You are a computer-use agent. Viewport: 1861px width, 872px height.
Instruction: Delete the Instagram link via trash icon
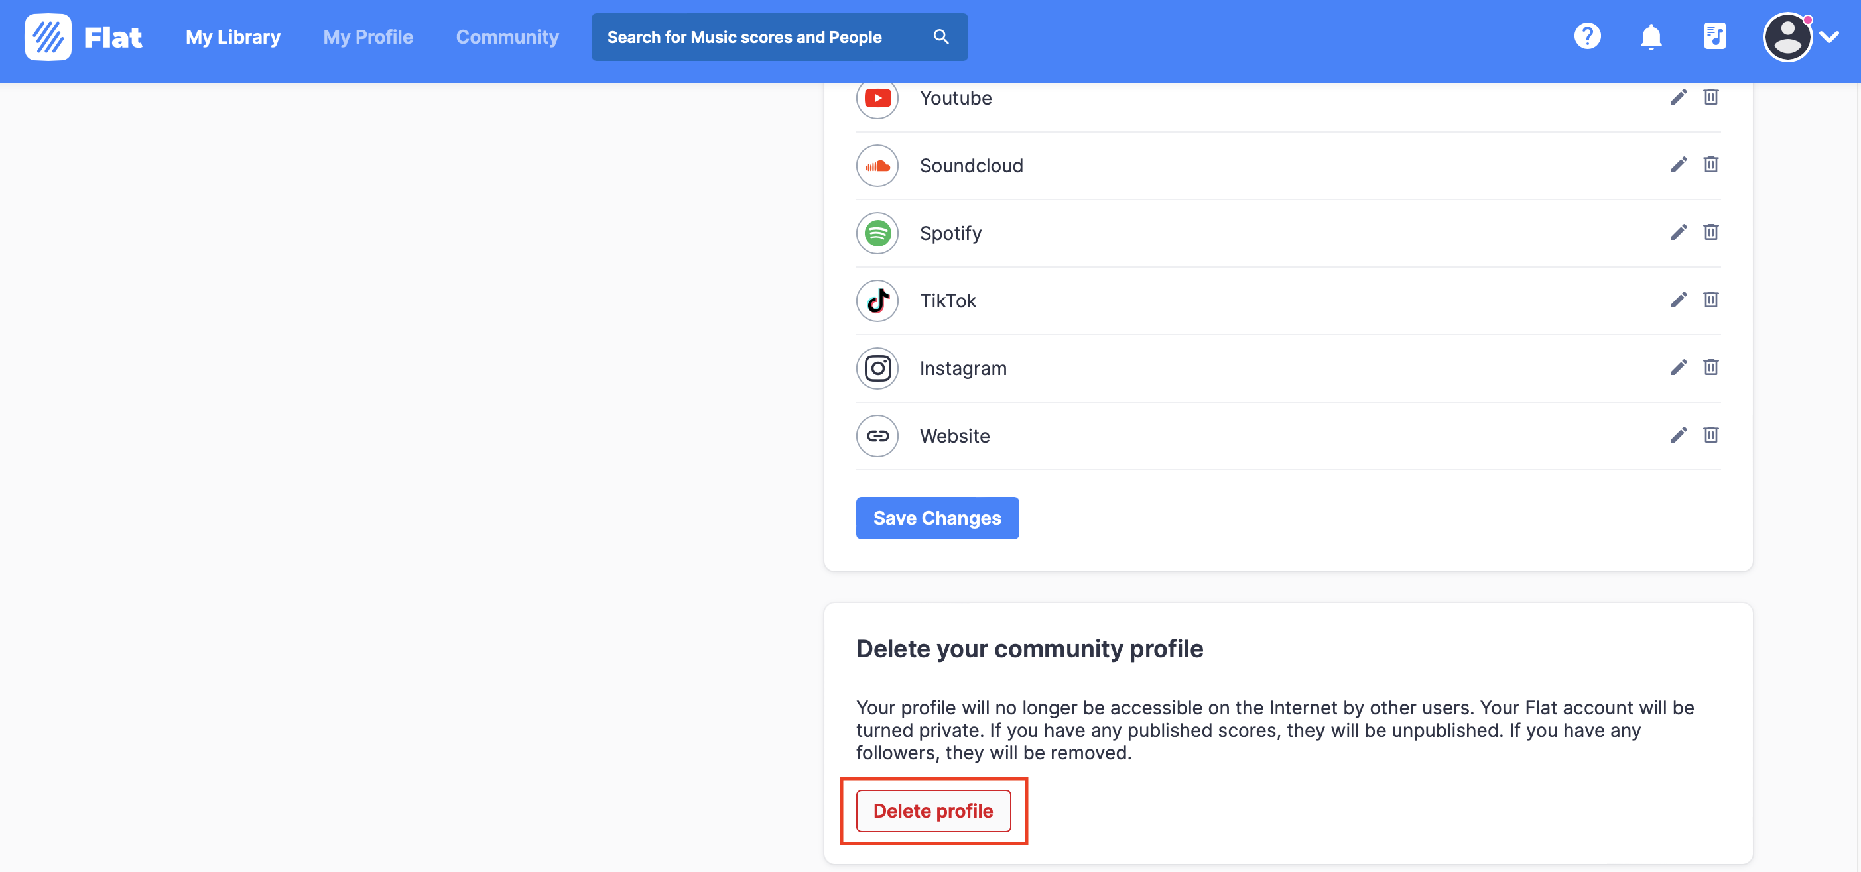coord(1712,368)
